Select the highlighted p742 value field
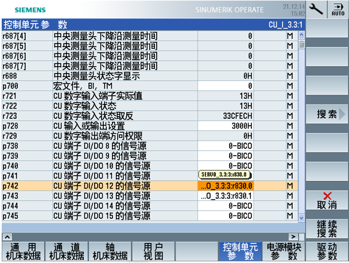The width and height of the screenshot is (349, 263). click(x=226, y=185)
